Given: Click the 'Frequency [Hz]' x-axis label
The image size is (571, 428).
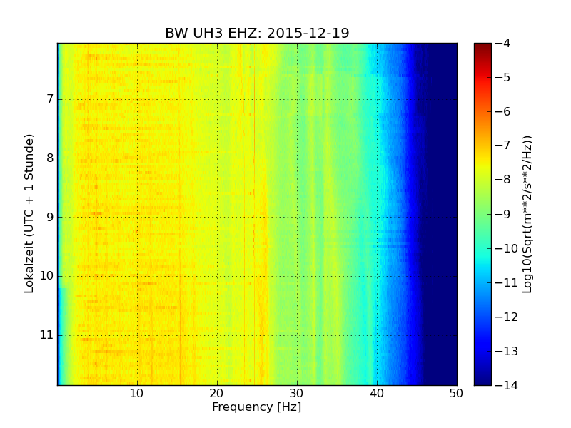Looking at the screenshot, I should [x=257, y=407].
